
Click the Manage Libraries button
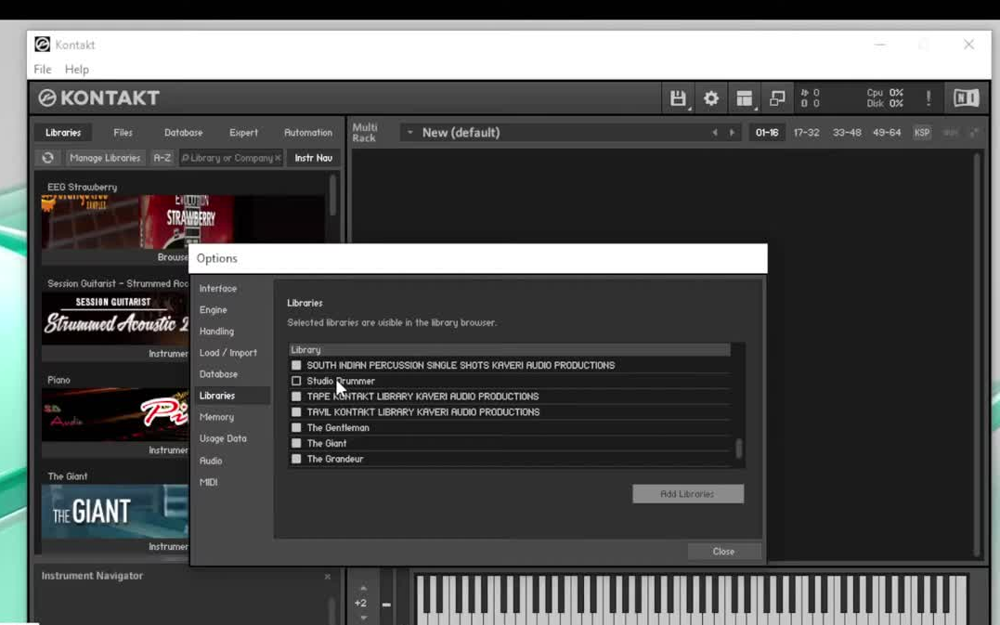pos(105,158)
